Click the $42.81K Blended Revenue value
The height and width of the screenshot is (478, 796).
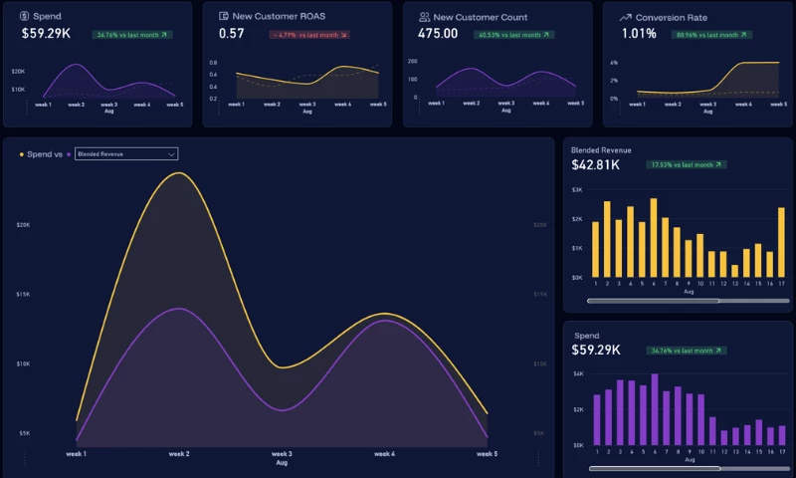point(595,165)
